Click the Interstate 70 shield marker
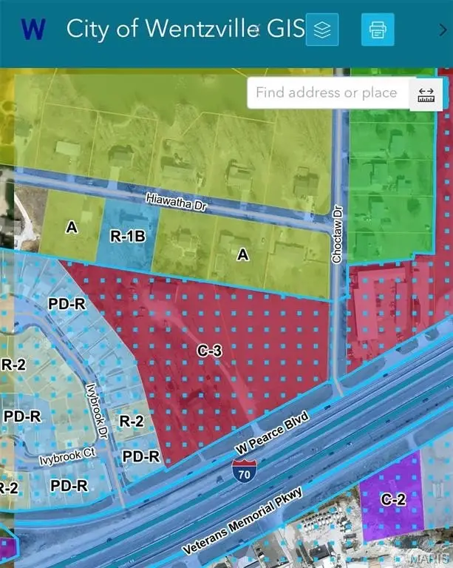 point(244,470)
